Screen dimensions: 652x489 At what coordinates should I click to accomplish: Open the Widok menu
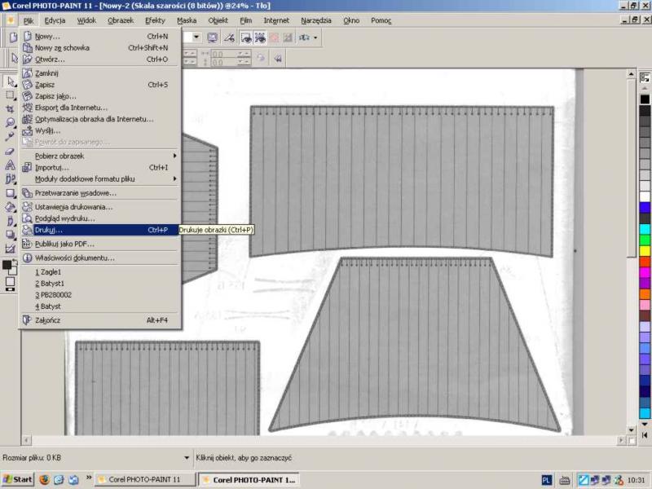click(x=86, y=20)
